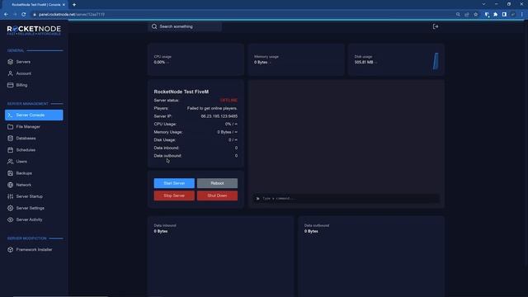The image size is (528, 297).
Task: Open Server Settings menu item
Action: point(34,208)
